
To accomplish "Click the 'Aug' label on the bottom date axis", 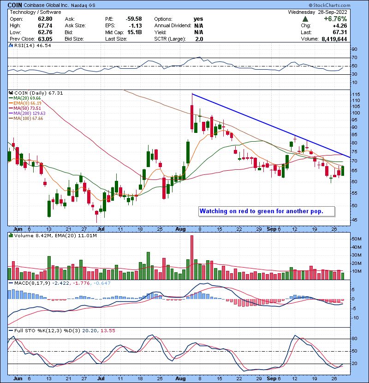I will pyautogui.click(x=180, y=378).
